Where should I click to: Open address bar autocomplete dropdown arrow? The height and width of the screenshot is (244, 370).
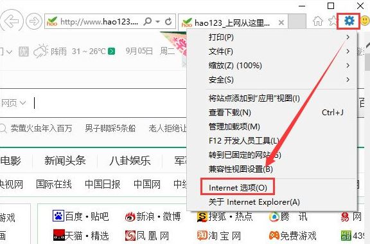point(157,22)
